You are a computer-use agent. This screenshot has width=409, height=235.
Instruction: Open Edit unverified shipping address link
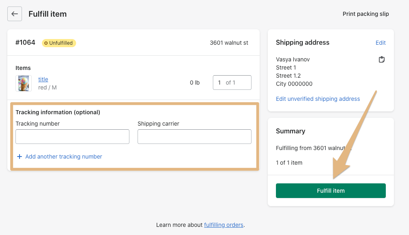pos(318,99)
